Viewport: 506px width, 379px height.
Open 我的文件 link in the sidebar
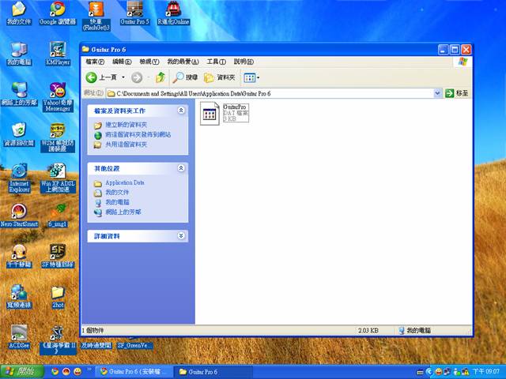[x=117, y=193]
